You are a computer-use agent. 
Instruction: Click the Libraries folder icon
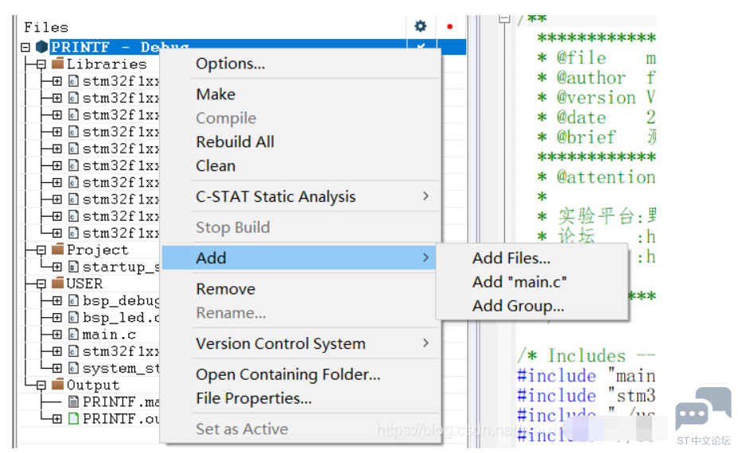coord(57,64)
